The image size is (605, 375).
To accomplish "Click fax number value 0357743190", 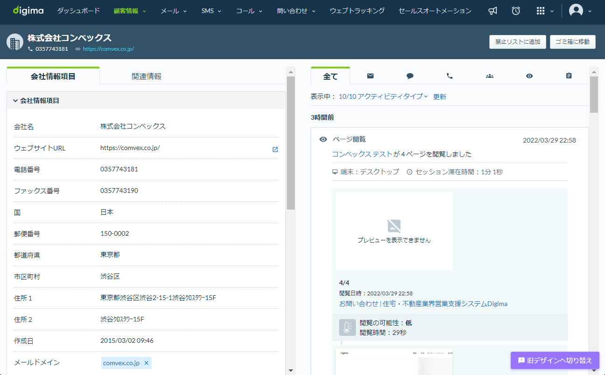I will pyautogui.click(x=119, y=191).
